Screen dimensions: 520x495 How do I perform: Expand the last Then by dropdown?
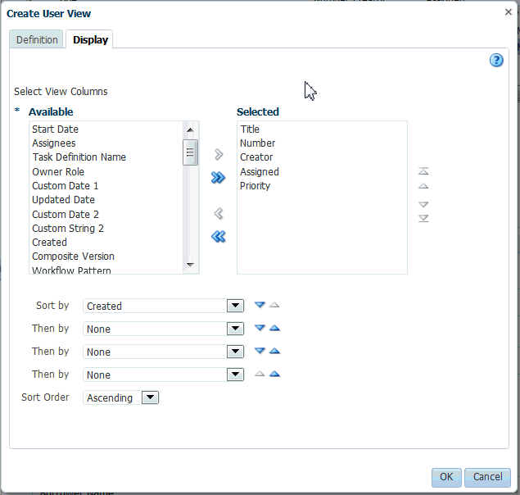pyautogui.click(x=235, y=375)
